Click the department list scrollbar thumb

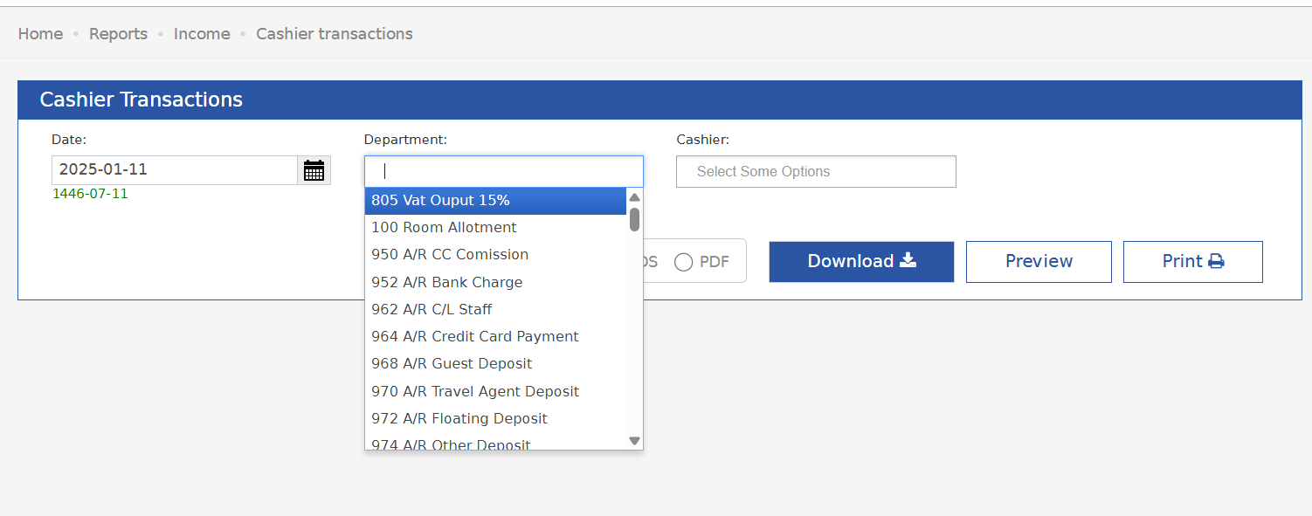tap(635, 219)
